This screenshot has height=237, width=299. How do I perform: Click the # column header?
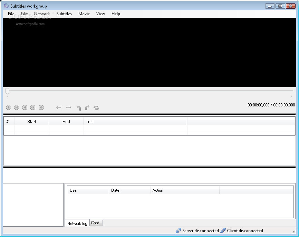pos(9,121)
